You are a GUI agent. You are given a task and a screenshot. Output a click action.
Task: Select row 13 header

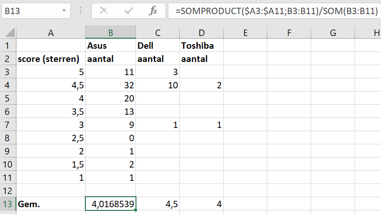click(7, 204)
